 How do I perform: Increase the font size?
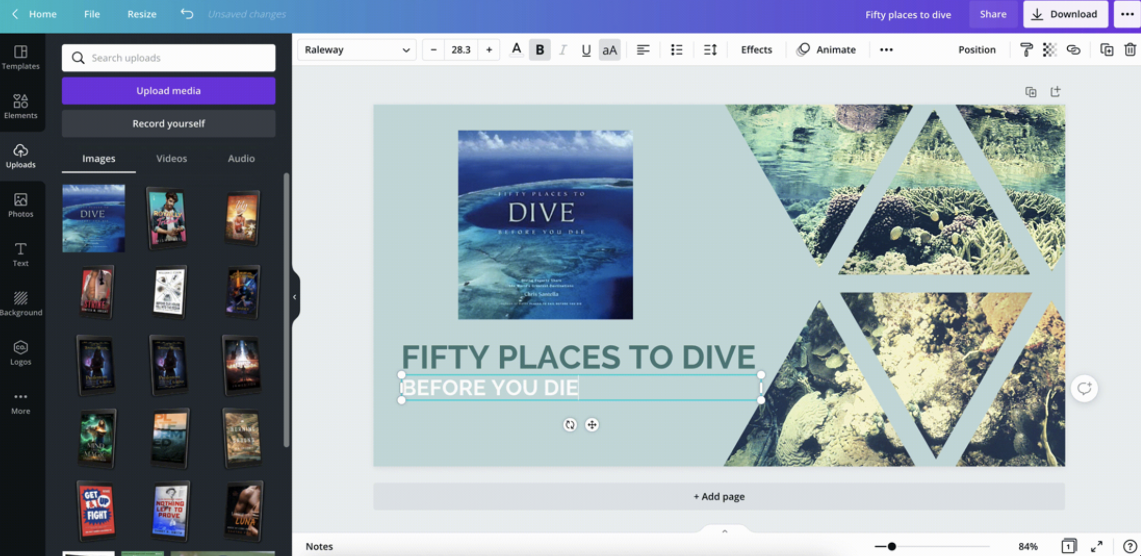[489, 49]
